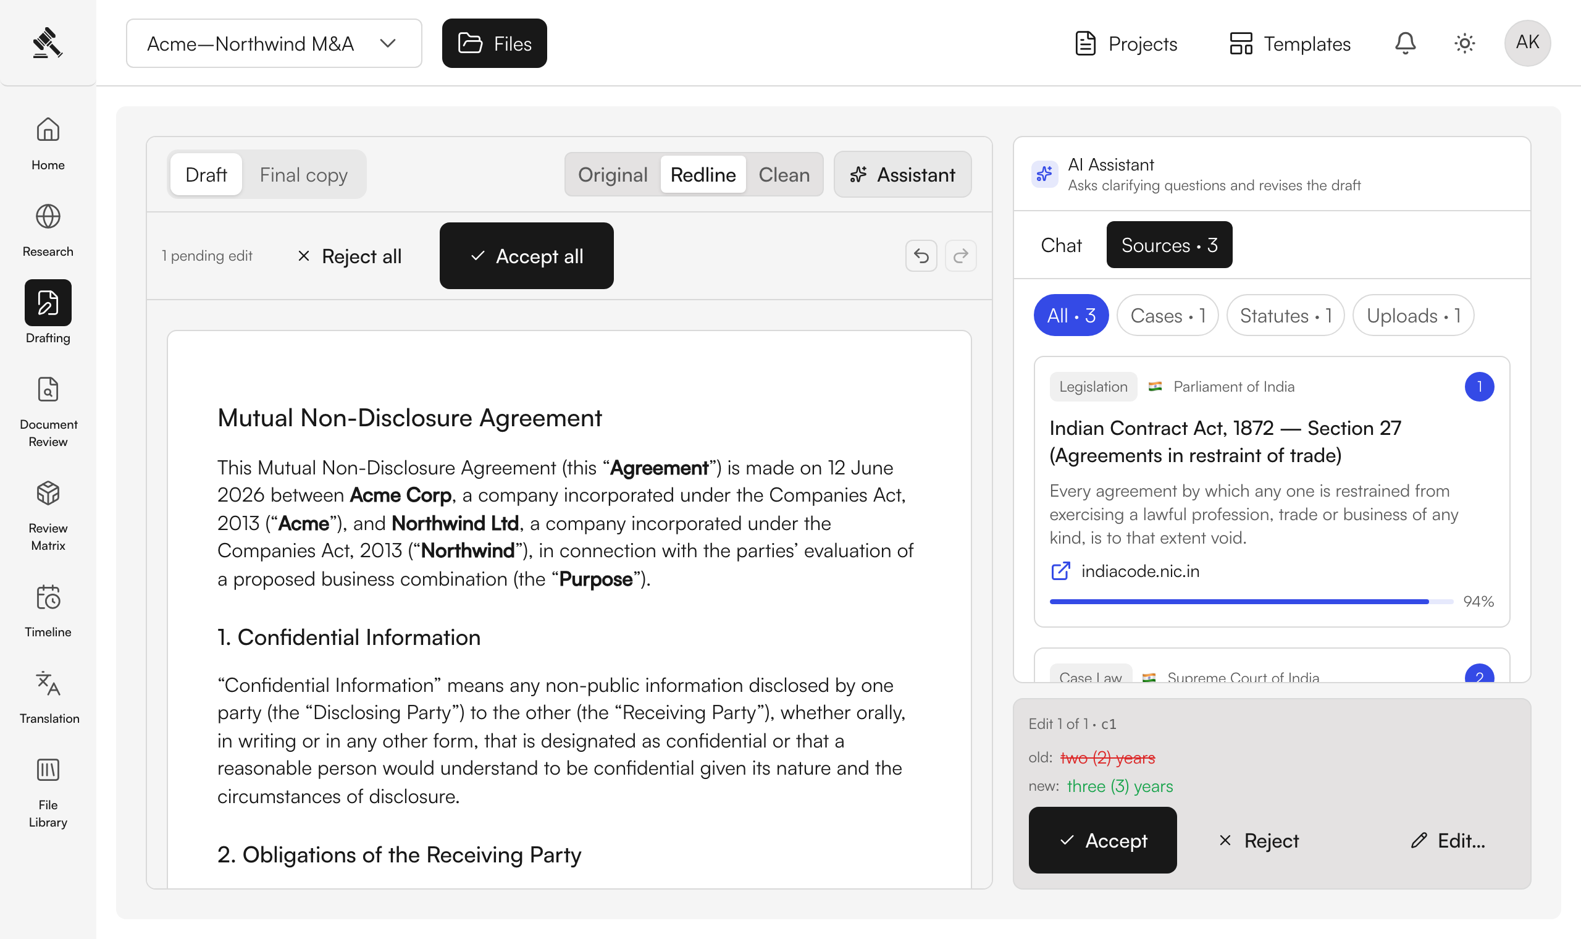
Task: Open Timeline in the sidebar
Action: click(48, 610)
